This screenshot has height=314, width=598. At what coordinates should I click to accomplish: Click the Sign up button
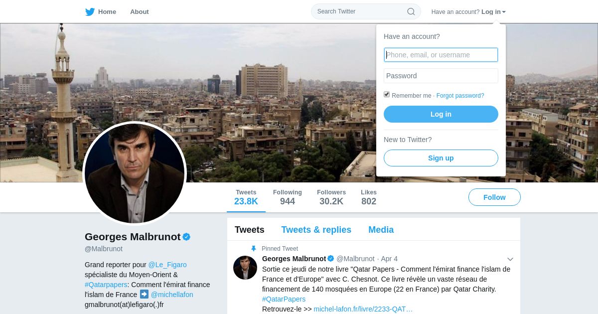(441, 158)
